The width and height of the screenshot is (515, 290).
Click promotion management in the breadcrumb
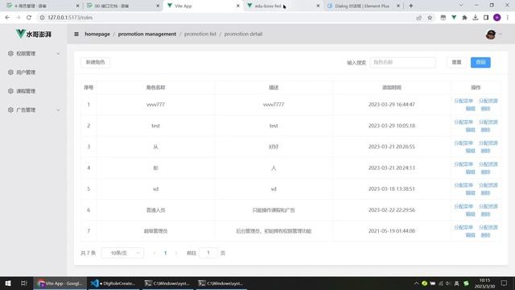pyautogui.click(x=147, y=34)
